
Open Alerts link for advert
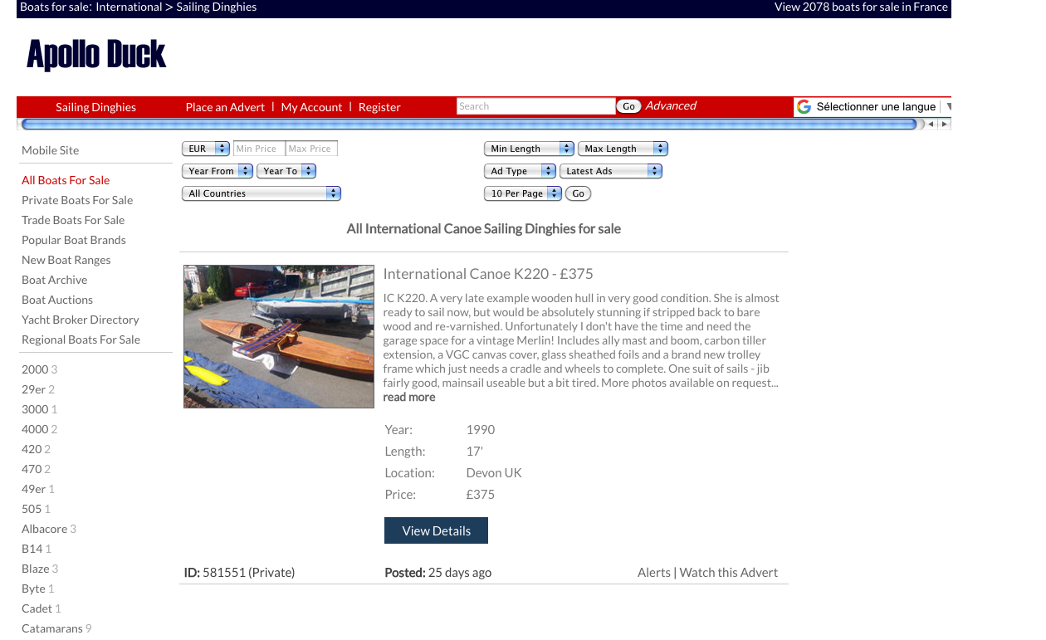654,572
